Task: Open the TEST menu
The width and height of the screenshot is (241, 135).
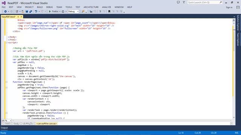Action: pyautogui.click(x=78, y=7)
